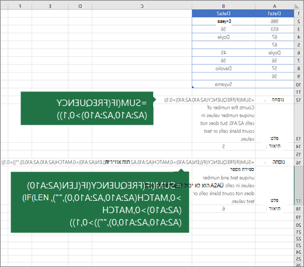This screenshot has width=304, height=267.
Task: Select cell containing 653
Action: 274,29
